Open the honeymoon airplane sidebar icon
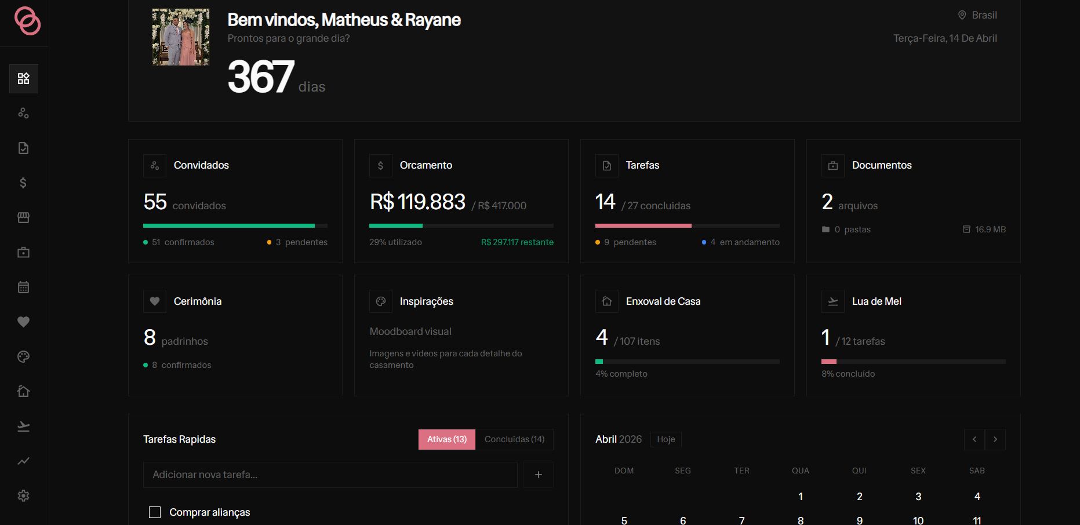Screen dimensions: 1080x525 [x=24, y=426]
